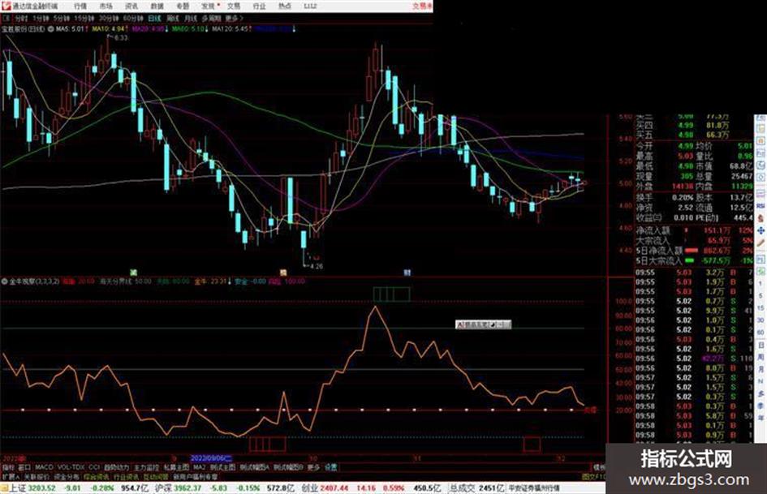
Task: Click the RSI icon in right sidebar
Action: (761, 205)
